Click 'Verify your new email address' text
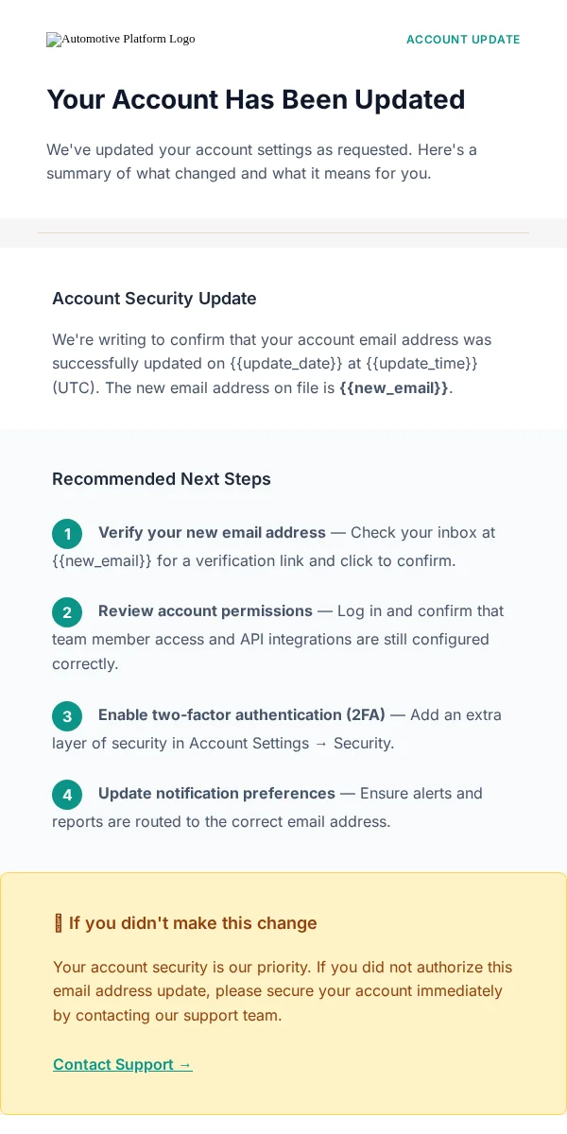This screenshot has height=1134, width=567. click(212, 532)
